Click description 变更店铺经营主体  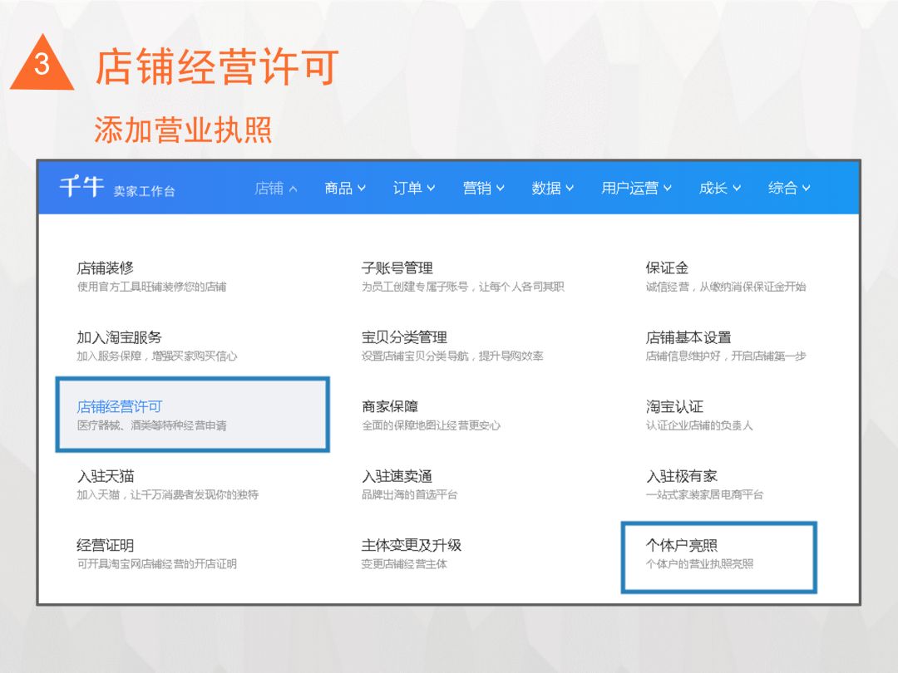pyautogui.click(x=404, y=564)
